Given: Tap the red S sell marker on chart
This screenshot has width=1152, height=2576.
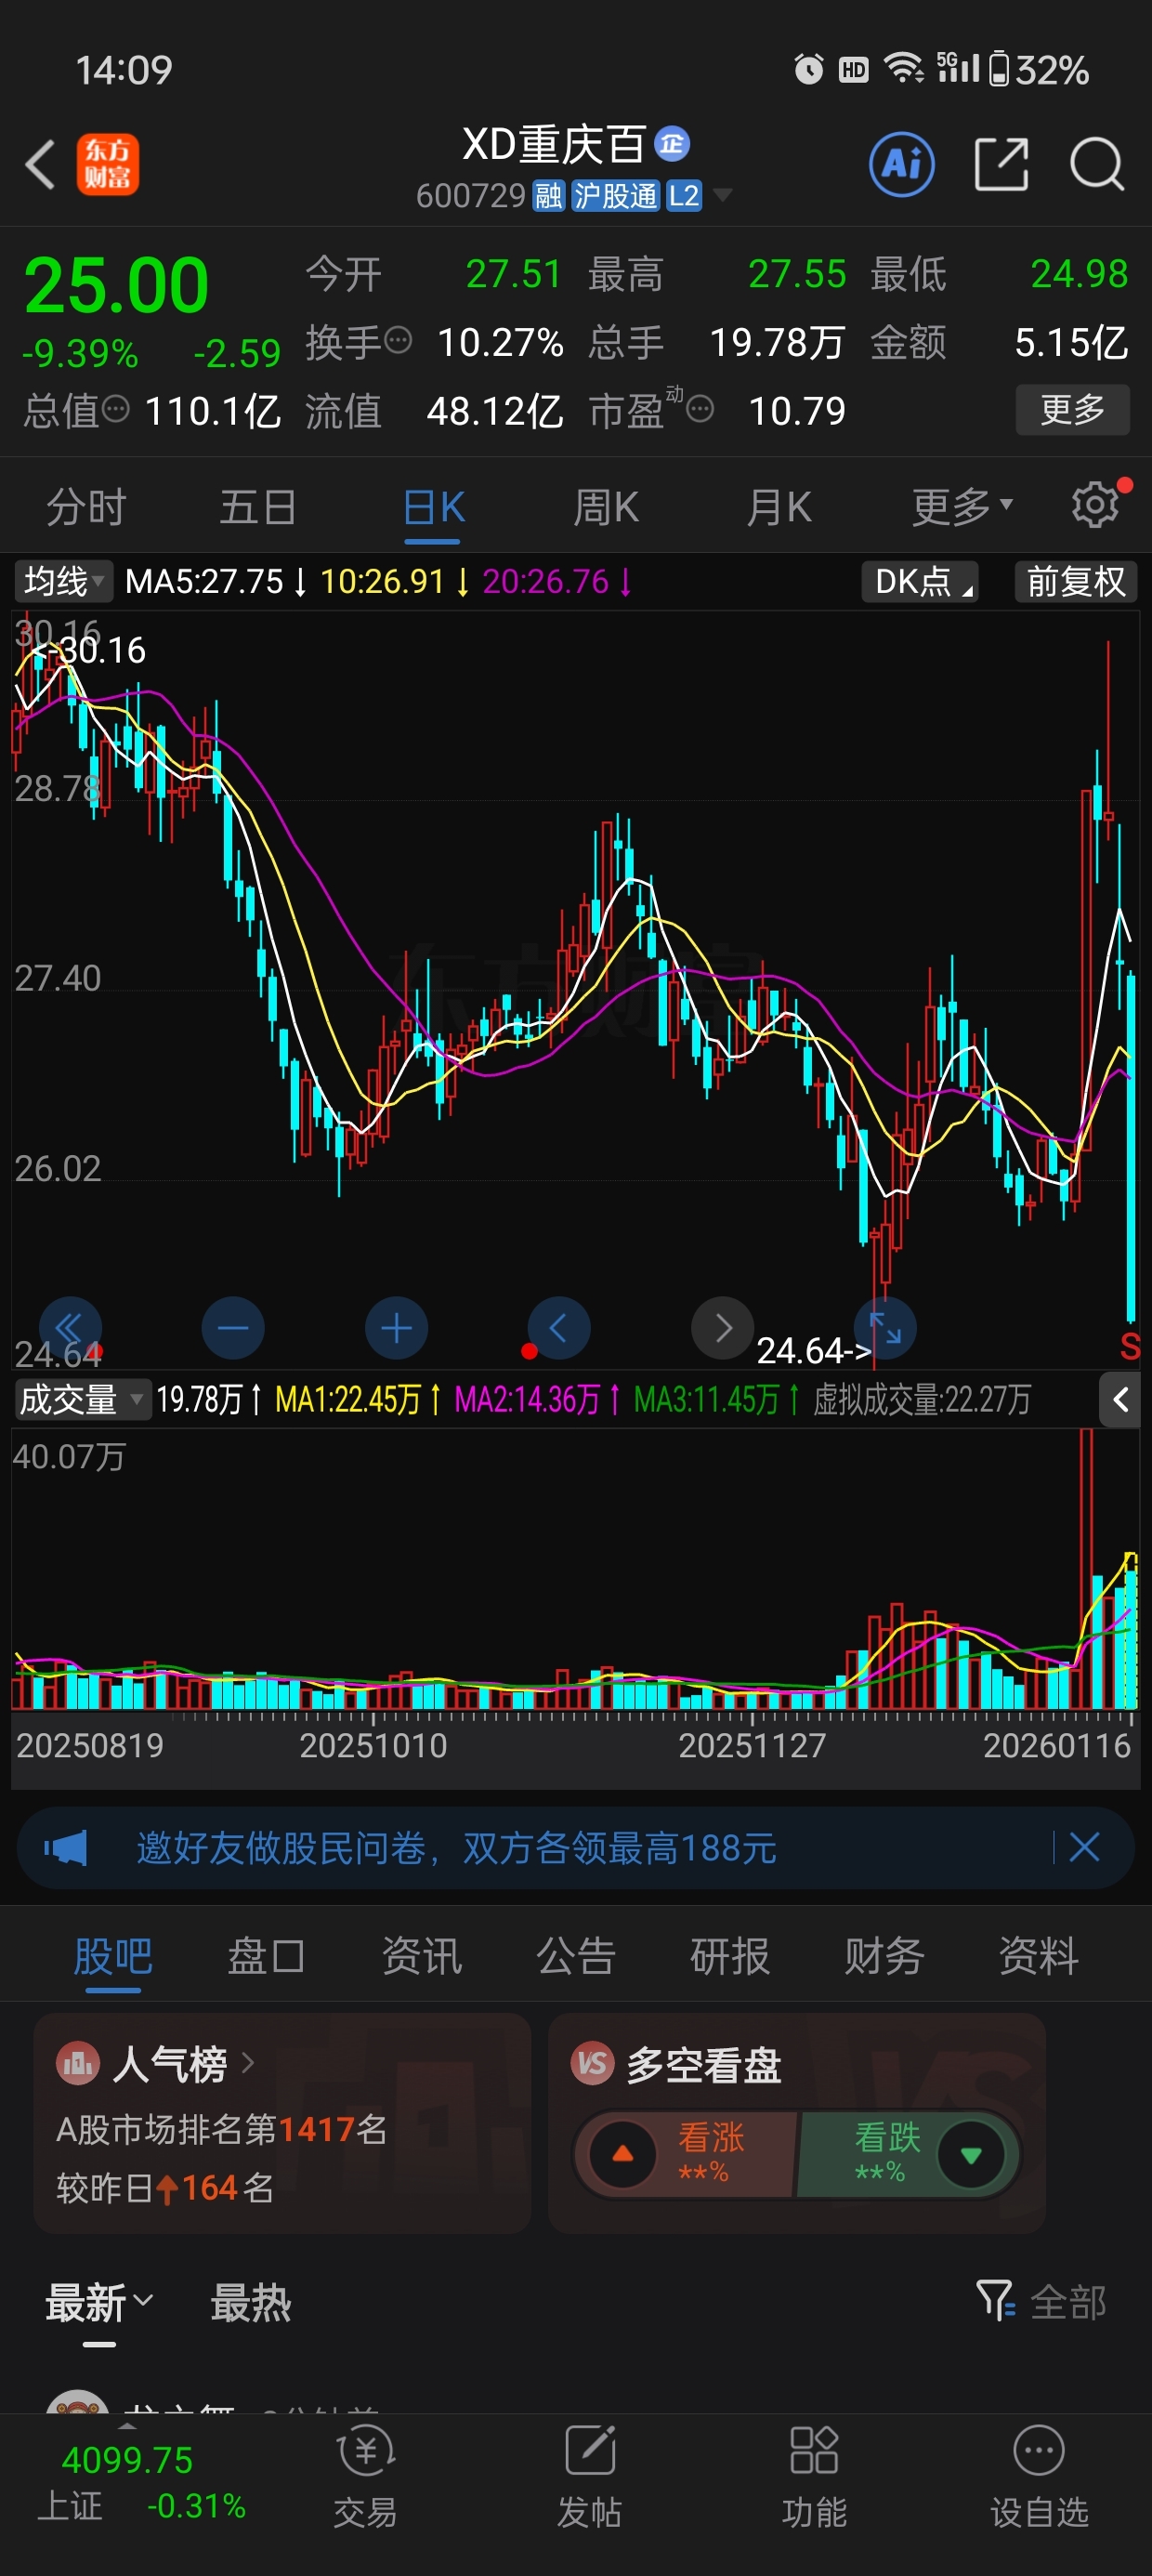Looking at the screenshot, I should pos(1130,1346).
